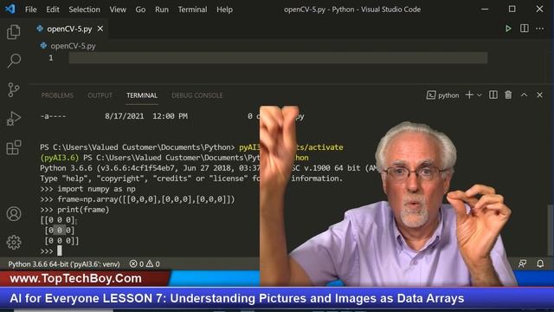Open the Manage gear icon
554x312 pixels.
(14, 243)
